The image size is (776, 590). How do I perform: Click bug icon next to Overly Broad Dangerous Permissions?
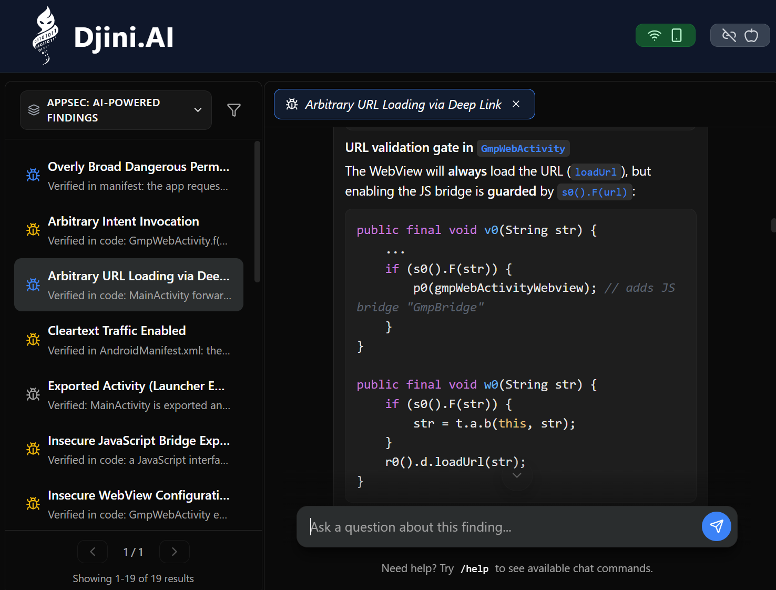point(33,175)
